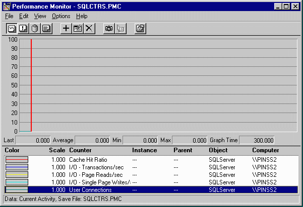Click the Update Now camera icon
Screen dimensions: 303x207
coord(108,28)
